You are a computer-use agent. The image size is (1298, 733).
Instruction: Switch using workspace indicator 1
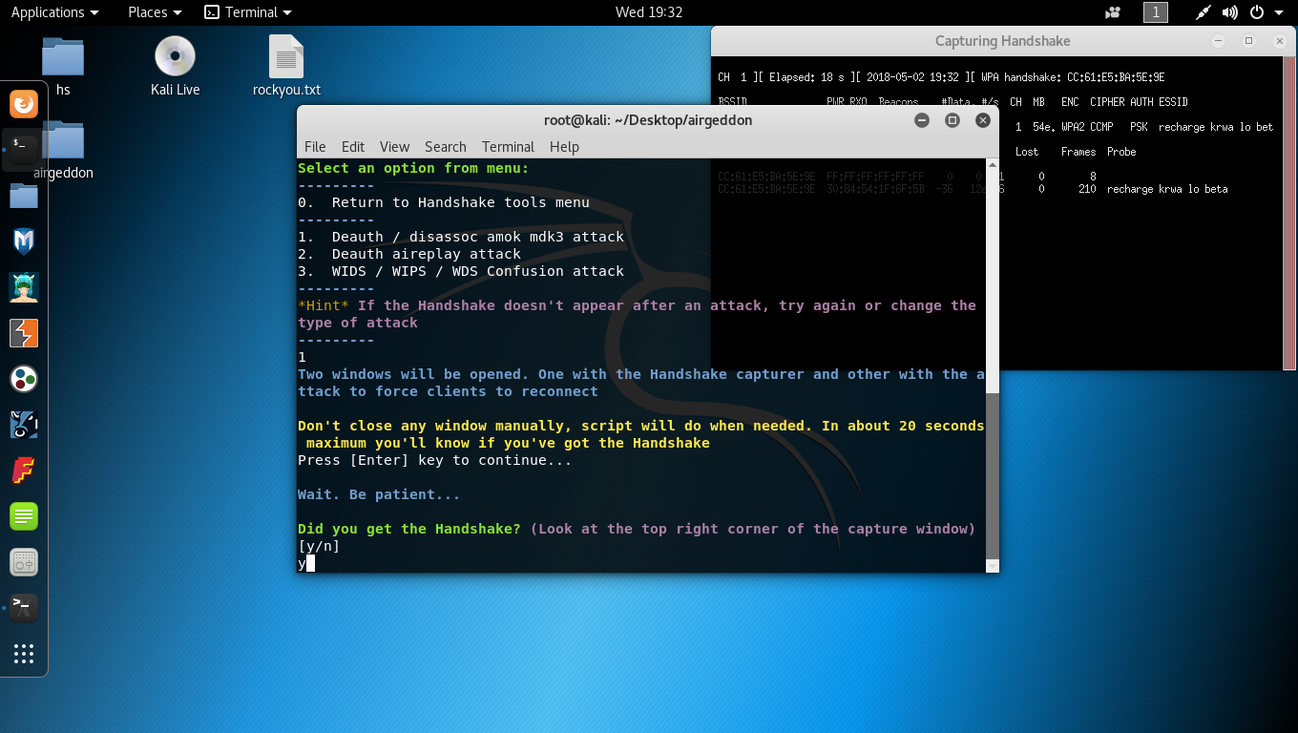click(x=1155, y=12)
